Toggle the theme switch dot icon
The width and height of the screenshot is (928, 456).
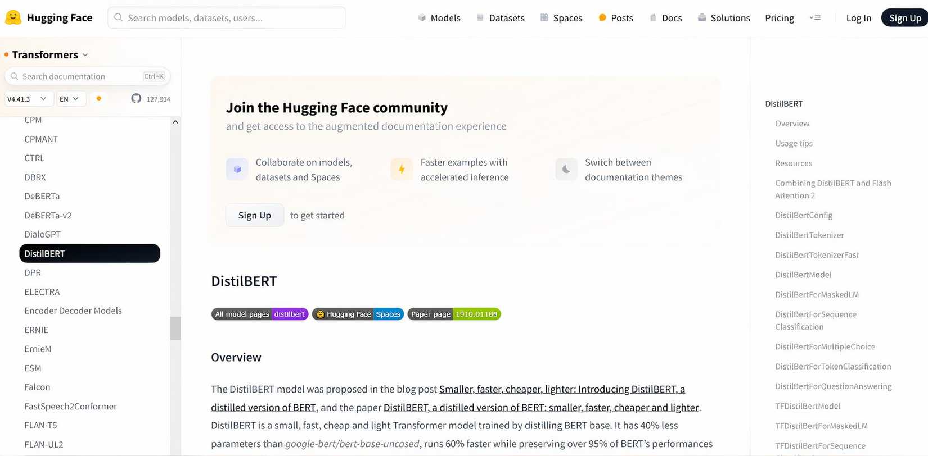[99, 98]
